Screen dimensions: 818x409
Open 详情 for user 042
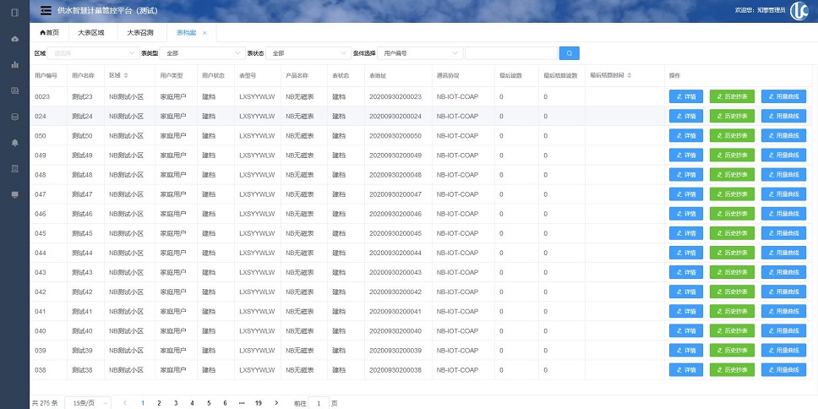[x=686, y=292]
